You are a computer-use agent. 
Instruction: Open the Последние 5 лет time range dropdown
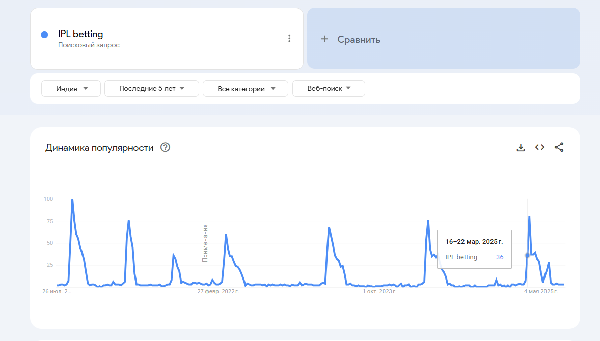coord(152,88)
